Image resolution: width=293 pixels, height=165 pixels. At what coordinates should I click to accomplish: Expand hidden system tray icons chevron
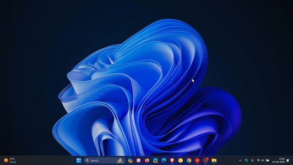(240, 160)
